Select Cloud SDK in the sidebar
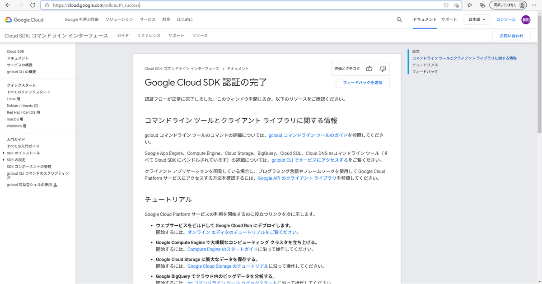The width and height of the screenshot is (542, 284). click(x=16, y=51)
